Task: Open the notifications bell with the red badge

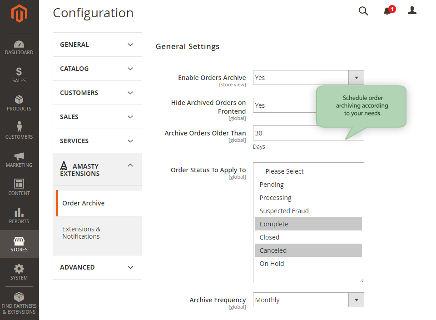Action: (x=386, y=10)
